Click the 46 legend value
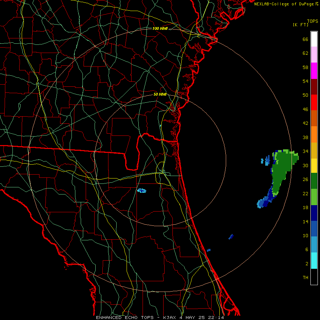This screenshot has height=320, width=320. coord(305,110)
